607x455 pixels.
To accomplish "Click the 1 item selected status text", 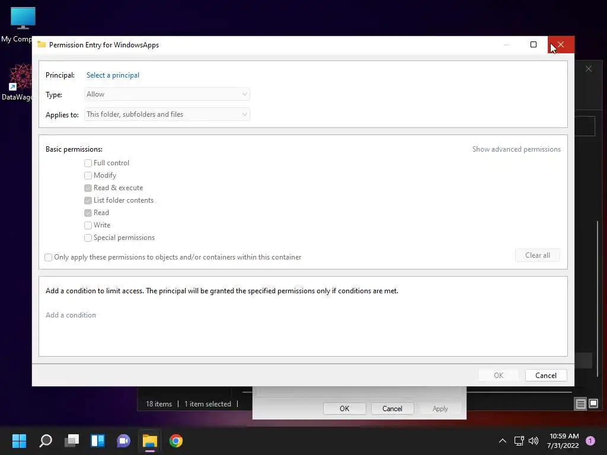I will [x=207, y=404].
